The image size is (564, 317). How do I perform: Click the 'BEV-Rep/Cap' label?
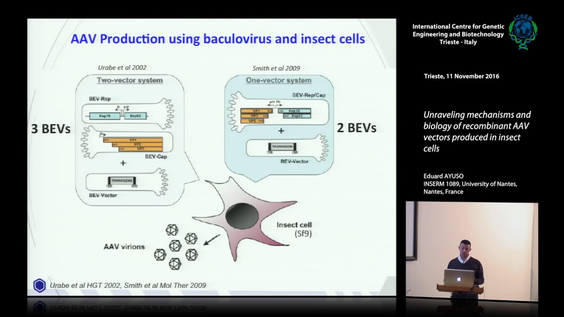(309, 95)
